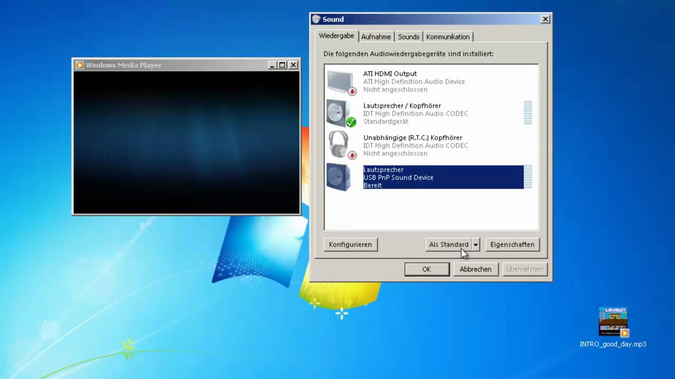This screenshot has height=379, width=675.
Task: Click the Standardgerät status text
Action: click(x=385, y=122)
